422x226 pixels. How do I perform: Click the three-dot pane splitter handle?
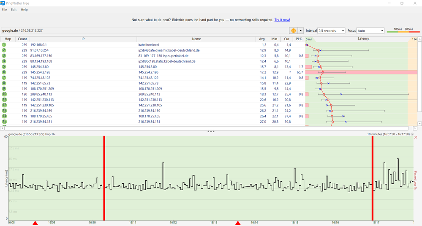tap(211, 131)
